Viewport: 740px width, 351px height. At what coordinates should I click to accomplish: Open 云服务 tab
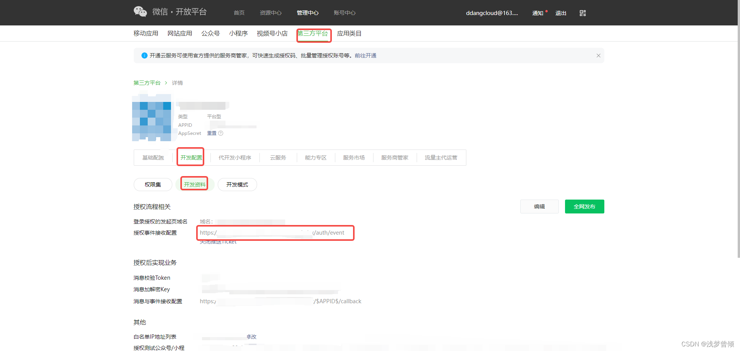point(278,158)
